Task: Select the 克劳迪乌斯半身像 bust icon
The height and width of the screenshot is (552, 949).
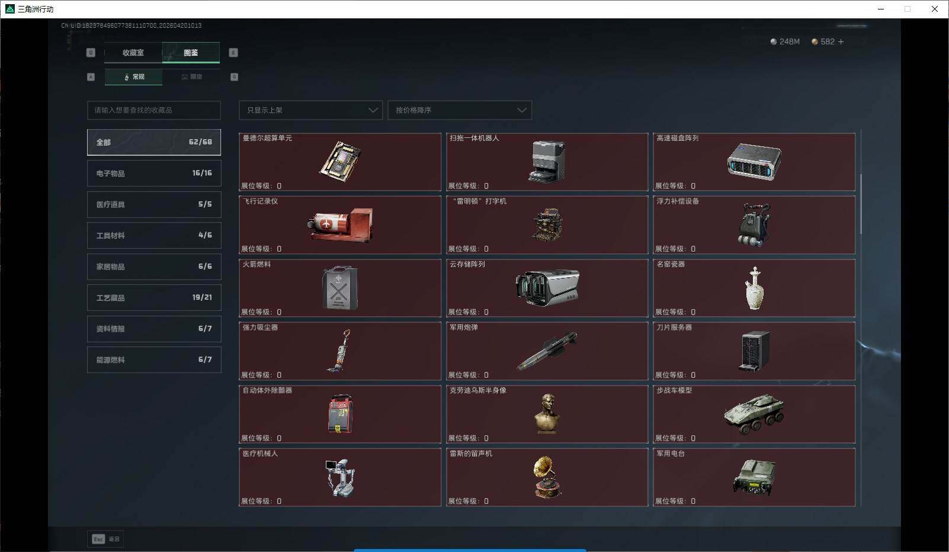Action: [x=547, y=414]
